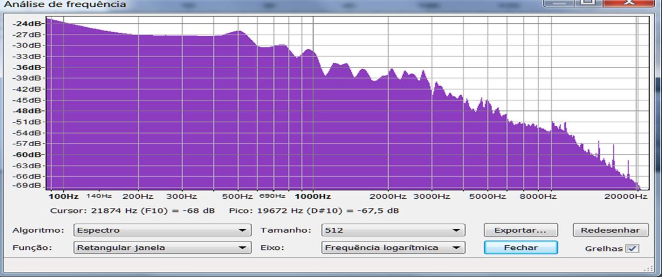Click the 5000Hz axis label
The width and height of the screenshot is (662, 277).
click(489, 197)
